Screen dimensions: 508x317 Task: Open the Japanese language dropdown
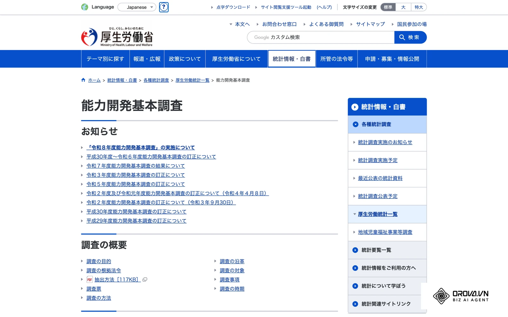(x=137, y=7)
